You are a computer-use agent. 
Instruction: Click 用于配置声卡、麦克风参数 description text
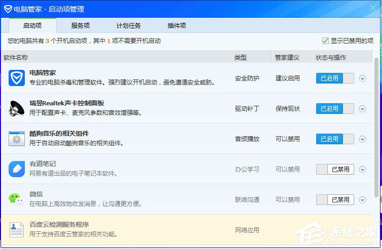tap(86, 113)
